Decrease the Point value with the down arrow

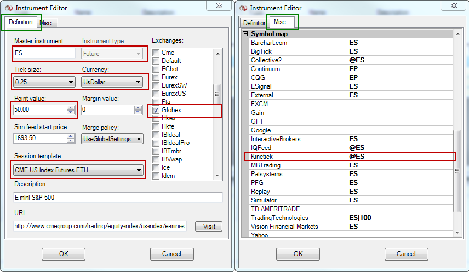71,112
